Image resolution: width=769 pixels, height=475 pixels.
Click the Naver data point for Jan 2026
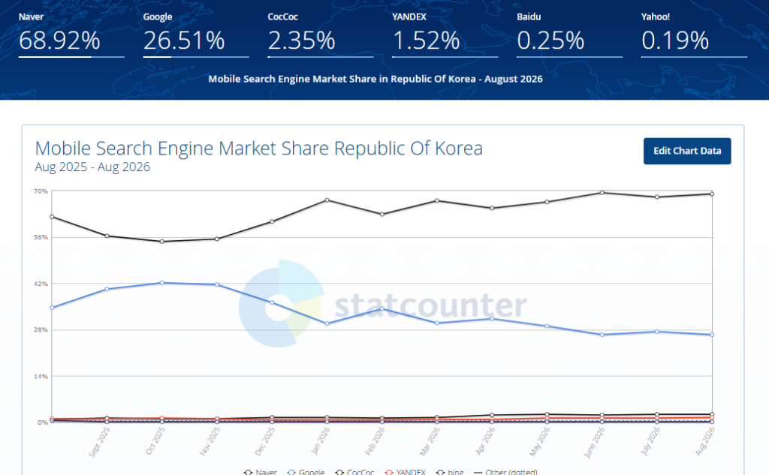pyautogui.click(x=327, y=200)
